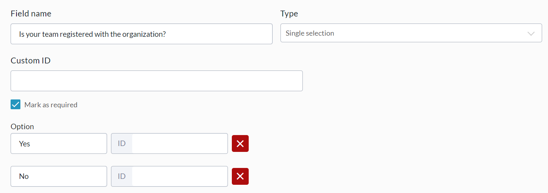Viewport: 548px width, 193px height.
Task: Delete the "Yes" option with red X
Action: click(x=240, y=144)
